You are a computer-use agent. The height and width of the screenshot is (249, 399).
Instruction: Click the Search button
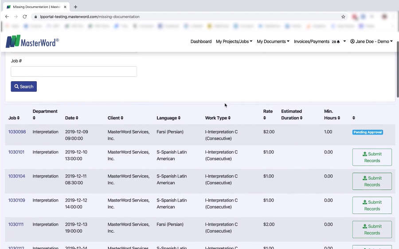coord(24,87)
